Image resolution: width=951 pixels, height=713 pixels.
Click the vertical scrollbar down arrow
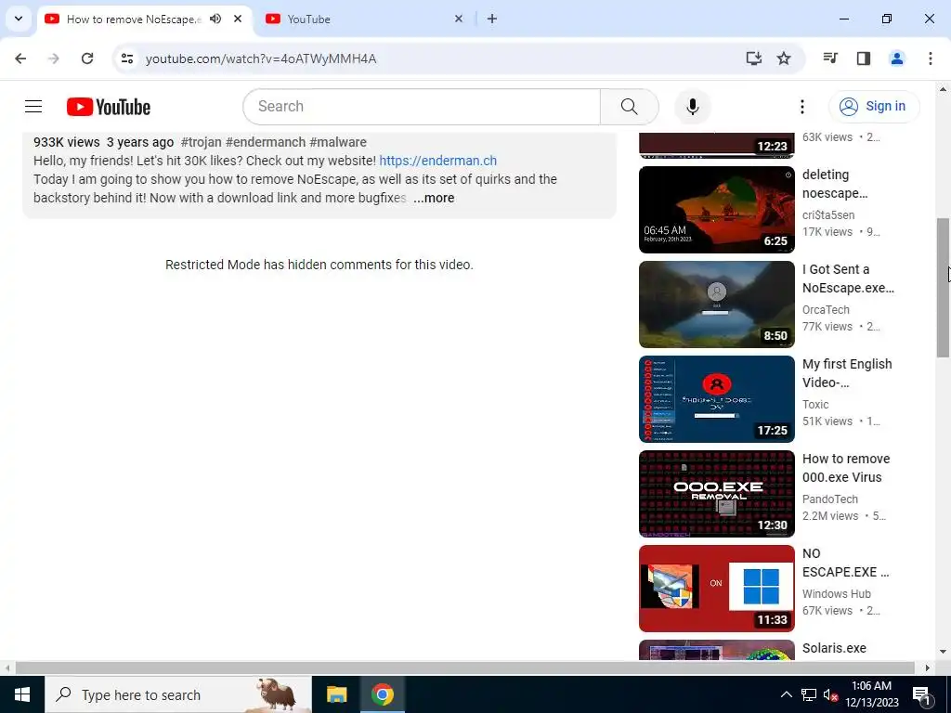[943, 653]
